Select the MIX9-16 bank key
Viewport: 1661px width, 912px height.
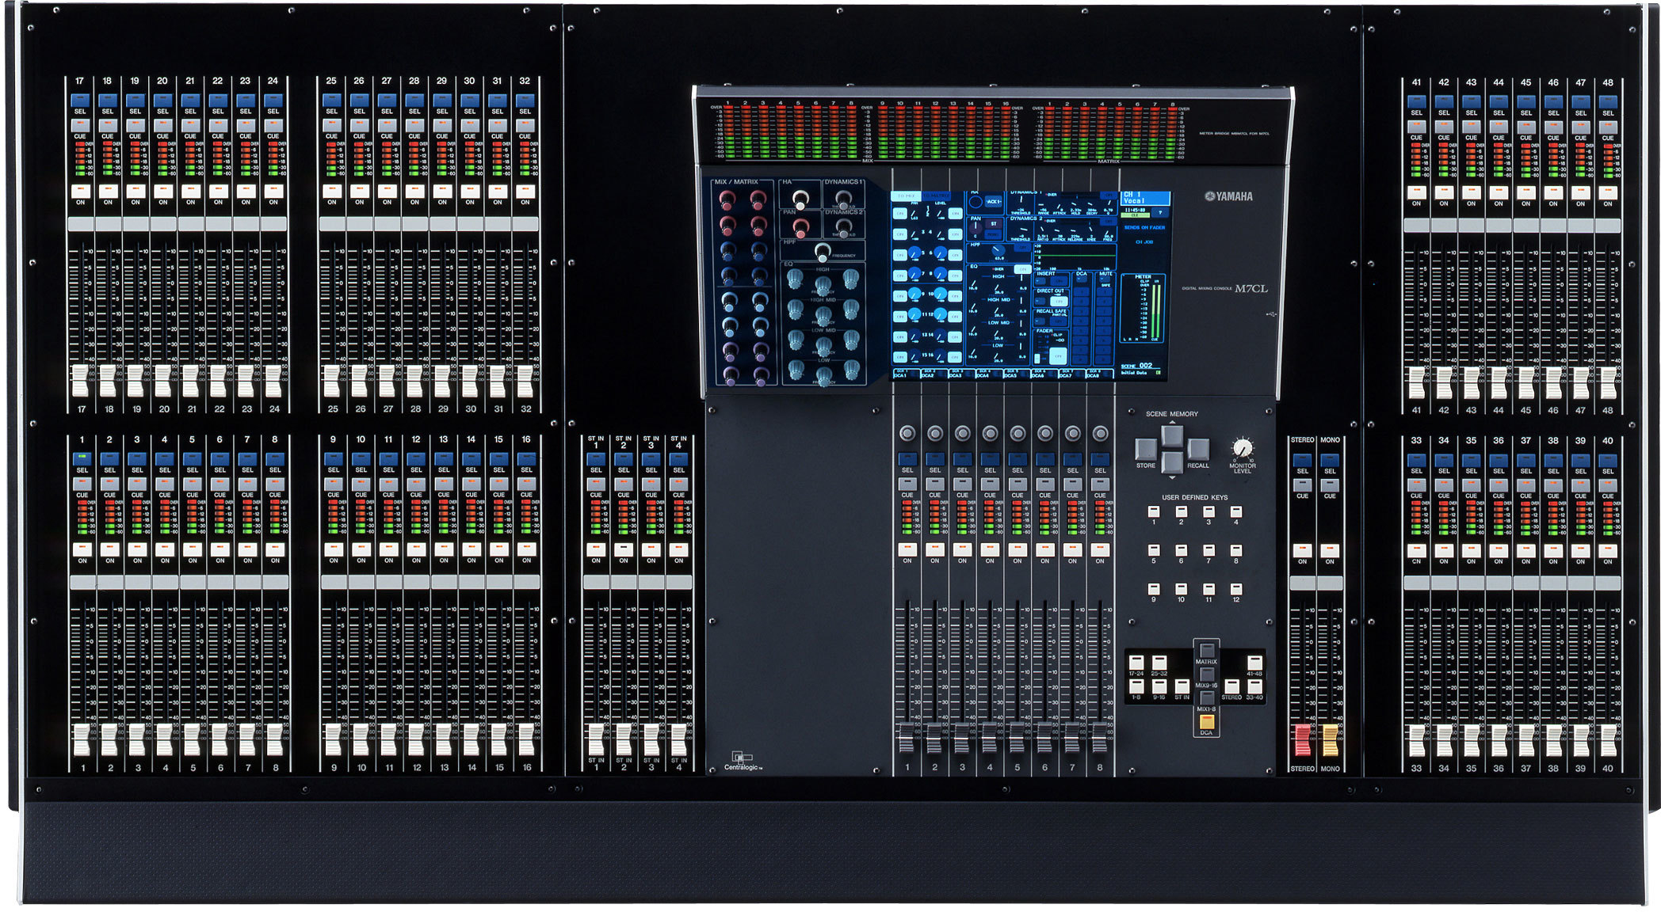click(x=1206, y=674)
